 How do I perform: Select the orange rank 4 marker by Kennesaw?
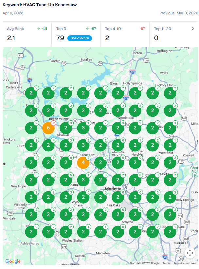coord(83,162)
